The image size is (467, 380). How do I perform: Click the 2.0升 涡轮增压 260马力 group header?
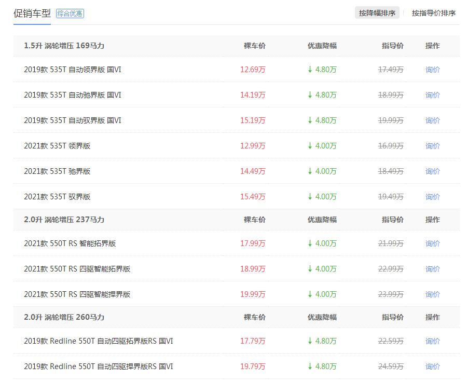point(64,317)
